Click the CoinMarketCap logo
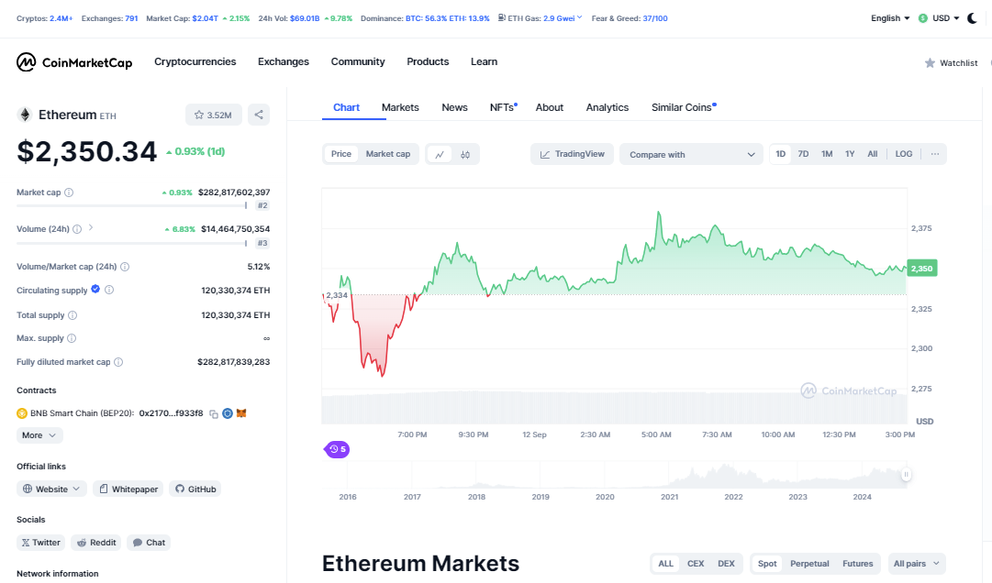The image size is (992, 583). click(74, 62)
